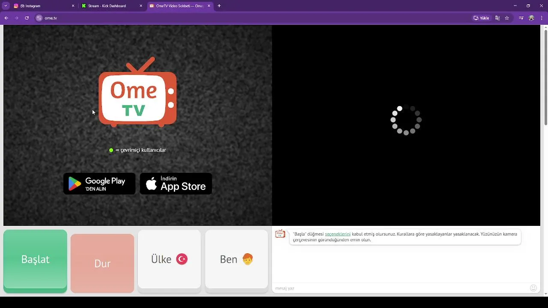
Task: Open the seçeneklerini link in chat
Action: (x=338, y=234)
